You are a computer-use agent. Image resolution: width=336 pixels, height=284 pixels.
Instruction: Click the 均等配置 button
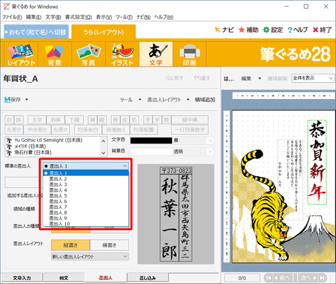(x=144, y=130)
